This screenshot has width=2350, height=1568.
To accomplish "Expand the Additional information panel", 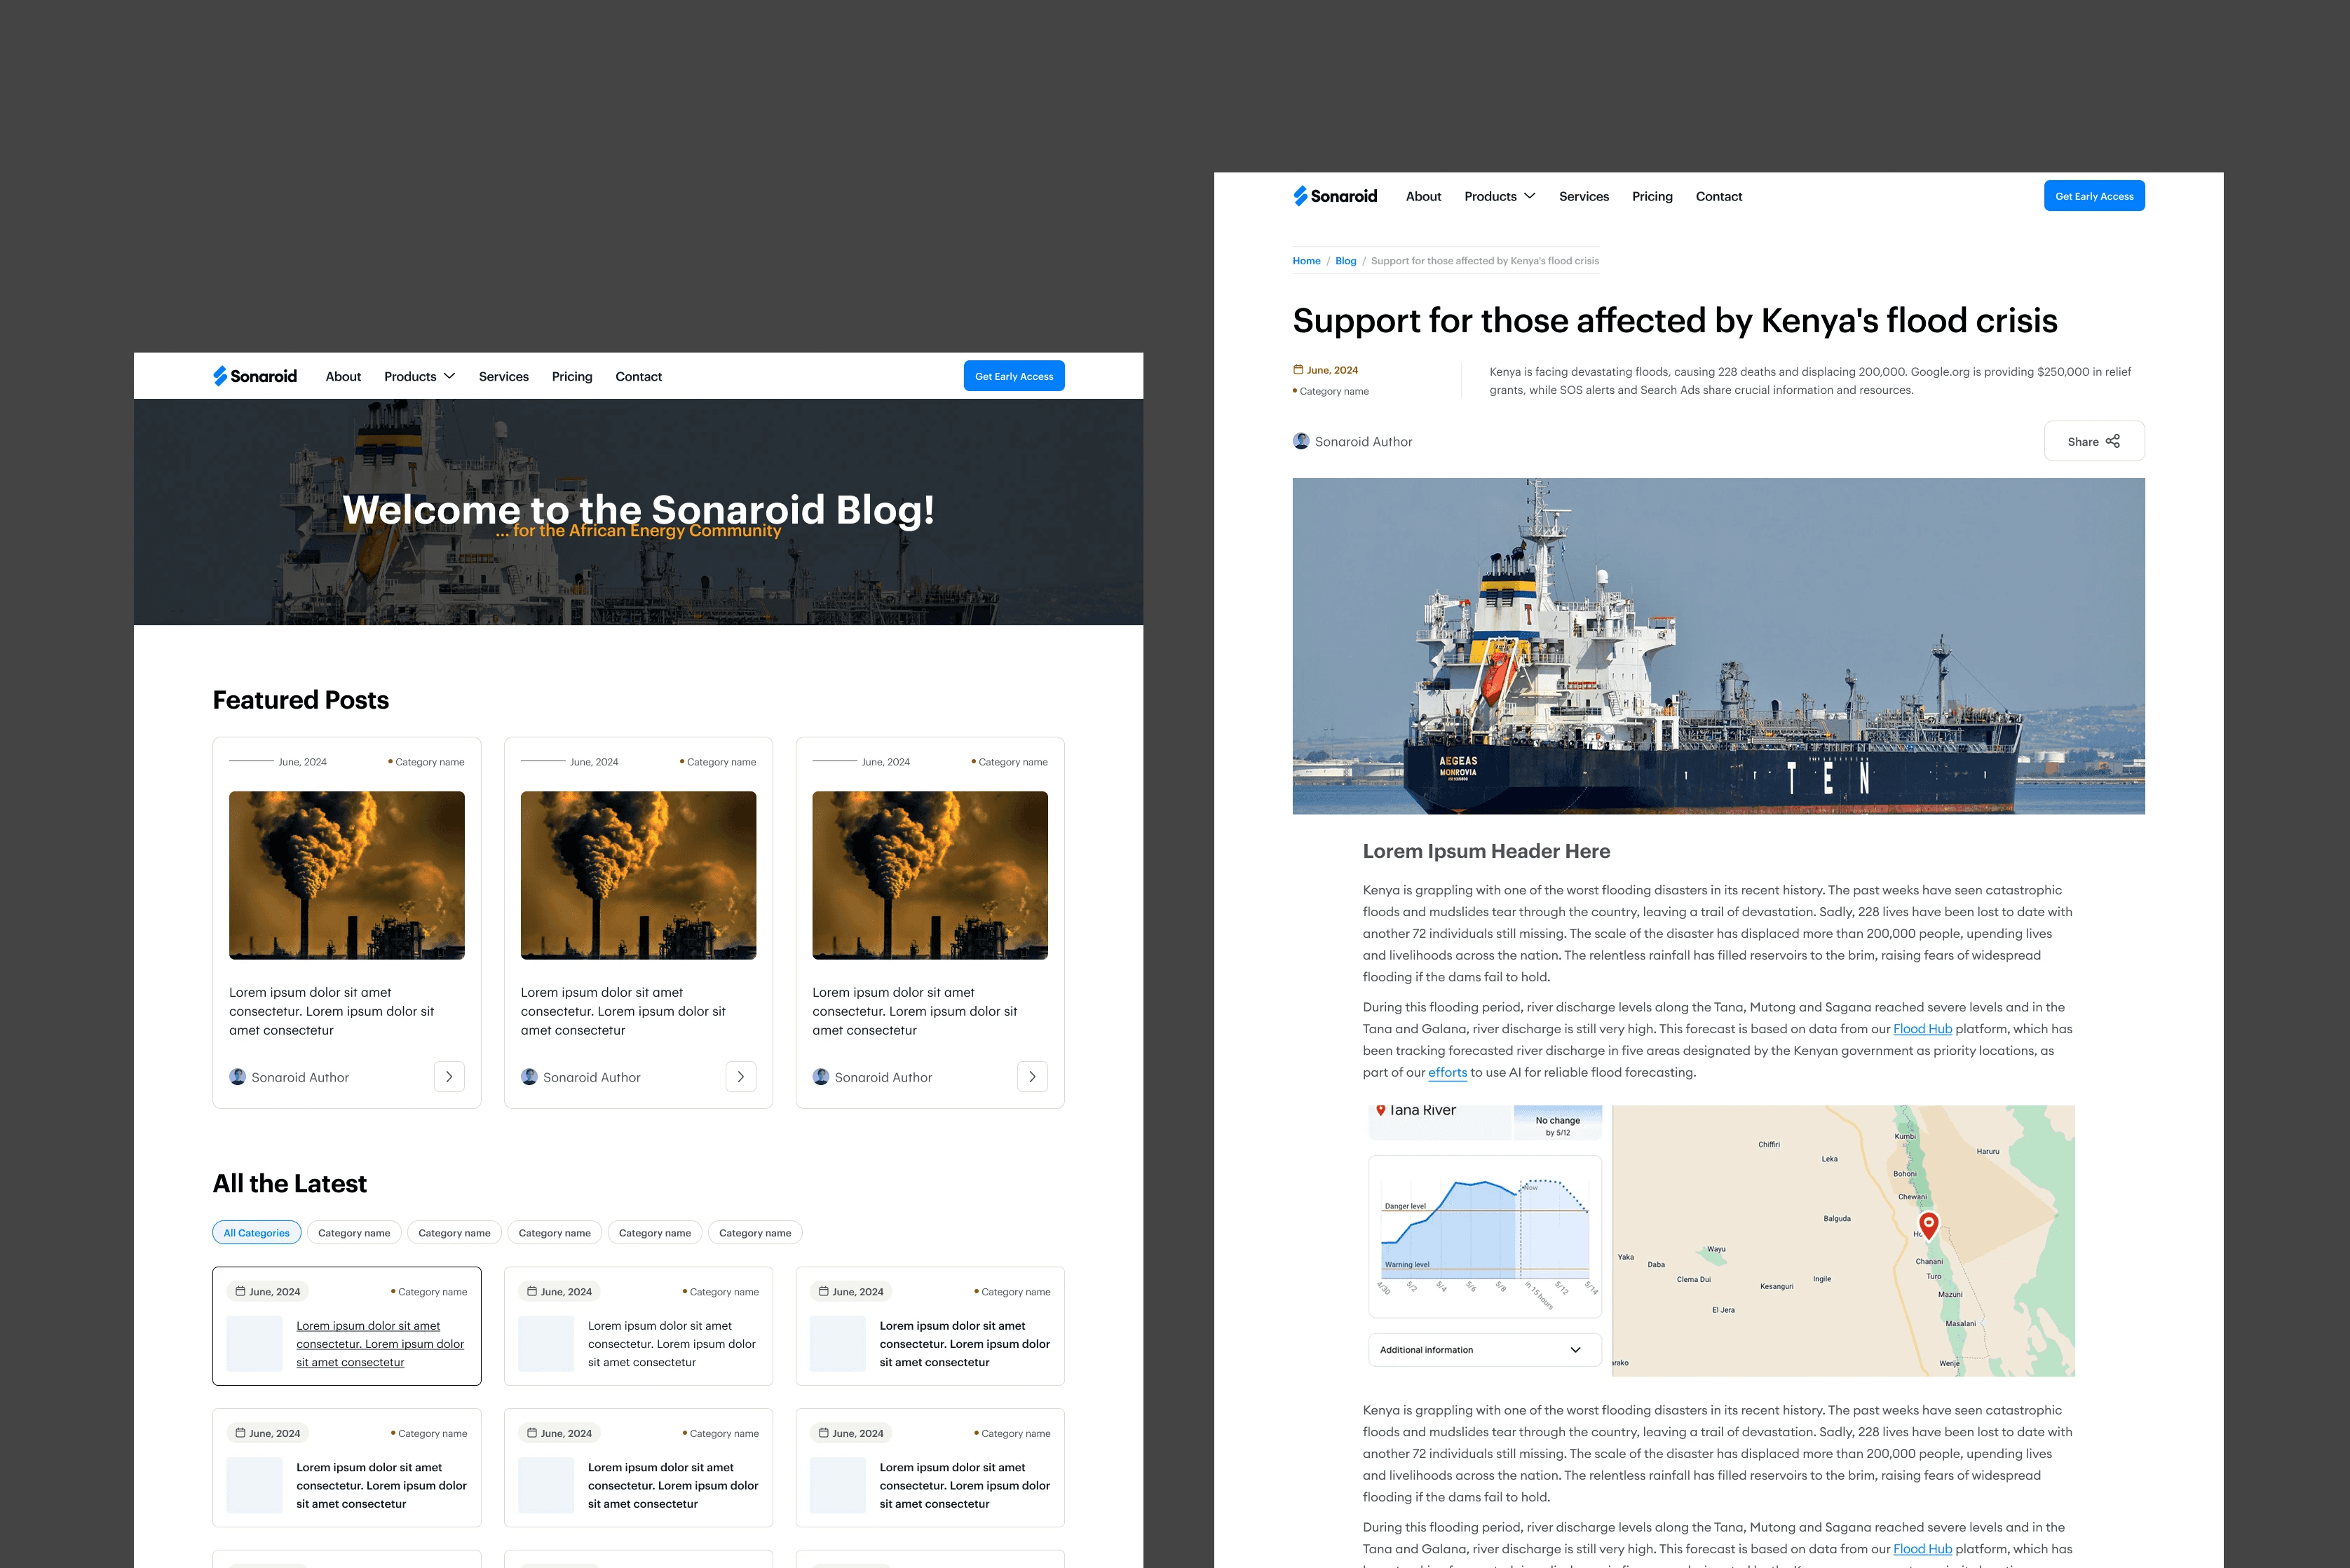I will click(x=1484, y=1350).
